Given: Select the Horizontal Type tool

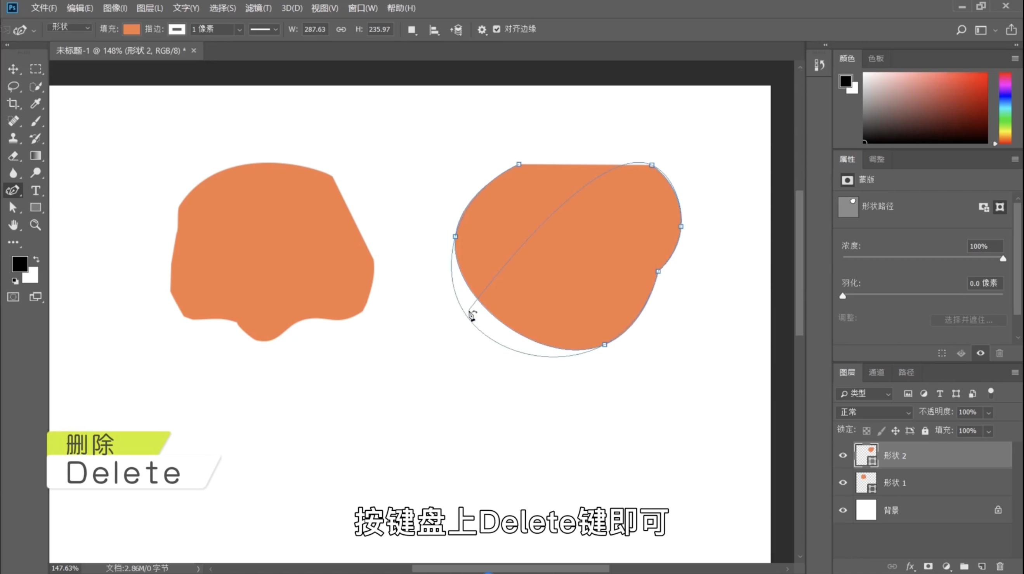Looking at the screenshot, I should (35, 191).
